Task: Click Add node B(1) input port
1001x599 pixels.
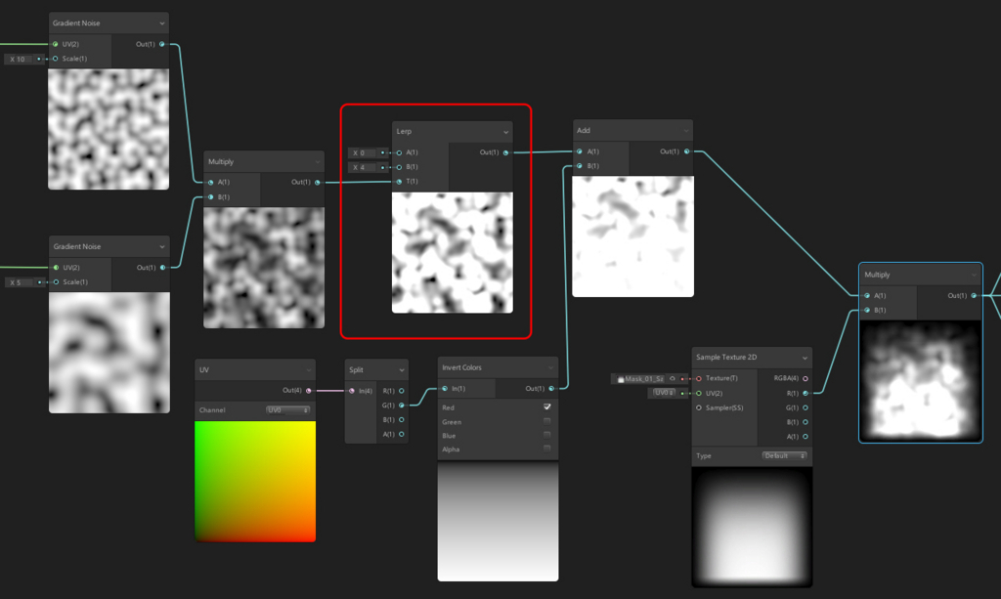Action: coord(580,166)
